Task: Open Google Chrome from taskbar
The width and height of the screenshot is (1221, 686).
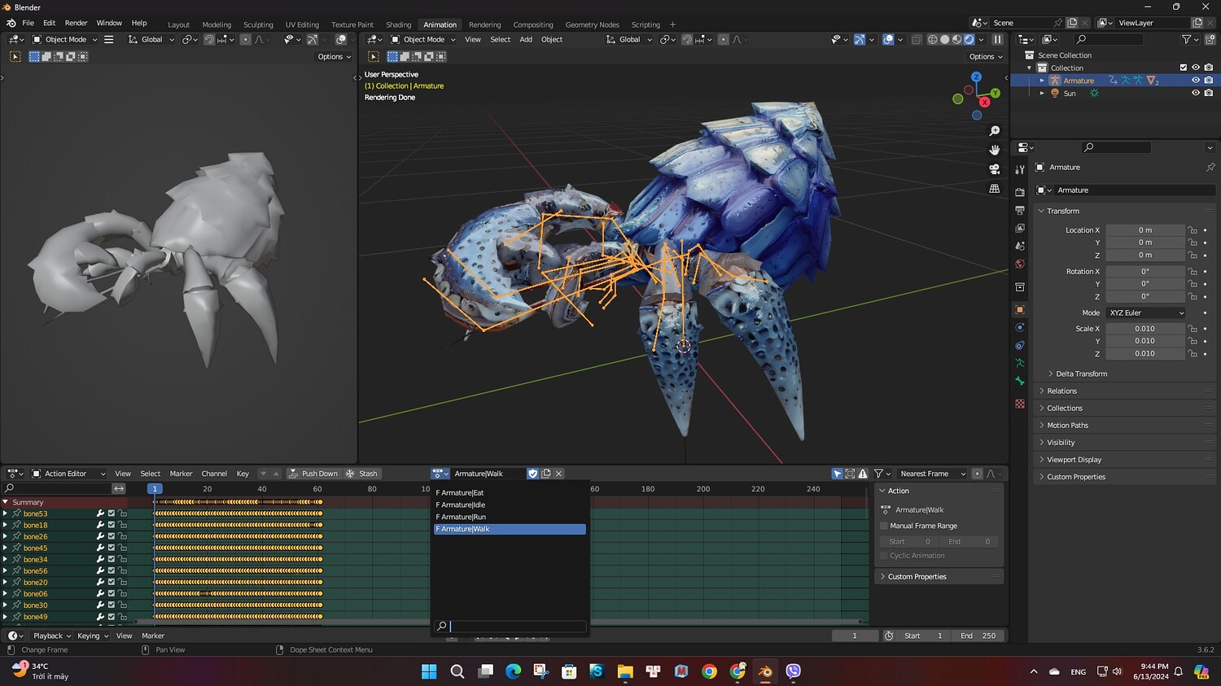Action: pyautogui.click(x=709, y=671)
